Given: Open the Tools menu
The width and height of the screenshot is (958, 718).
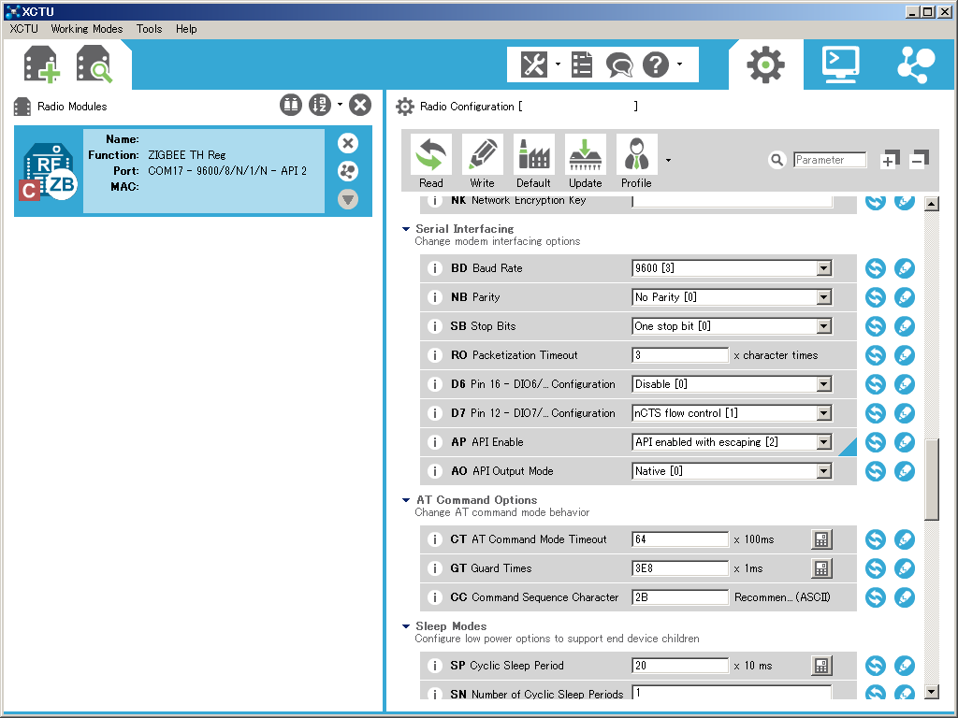Looking at the screenshot, I should pyautogui.click(x=149, y=29).
